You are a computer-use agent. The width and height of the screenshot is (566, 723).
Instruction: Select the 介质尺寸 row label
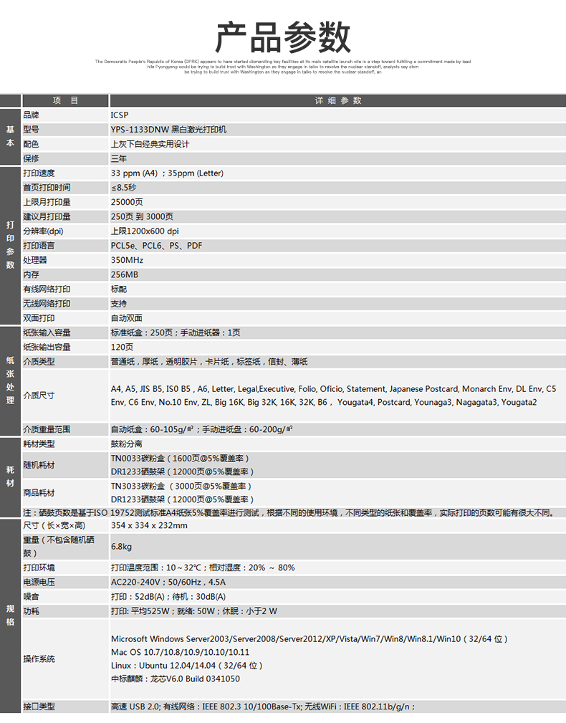39,396
